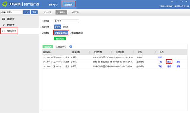This screenshot has height=113, width=190.
Task: Click the blue 下载 button in the toolbar
Action: 34,12
